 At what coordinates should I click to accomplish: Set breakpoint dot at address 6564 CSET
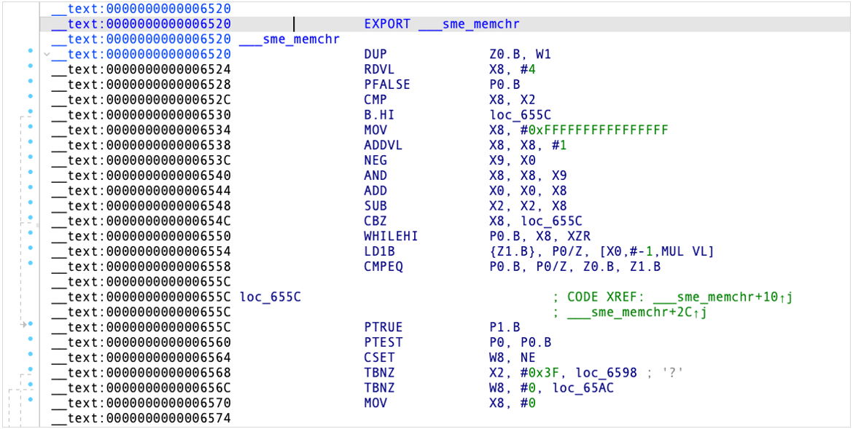click(x=31, y=354)
